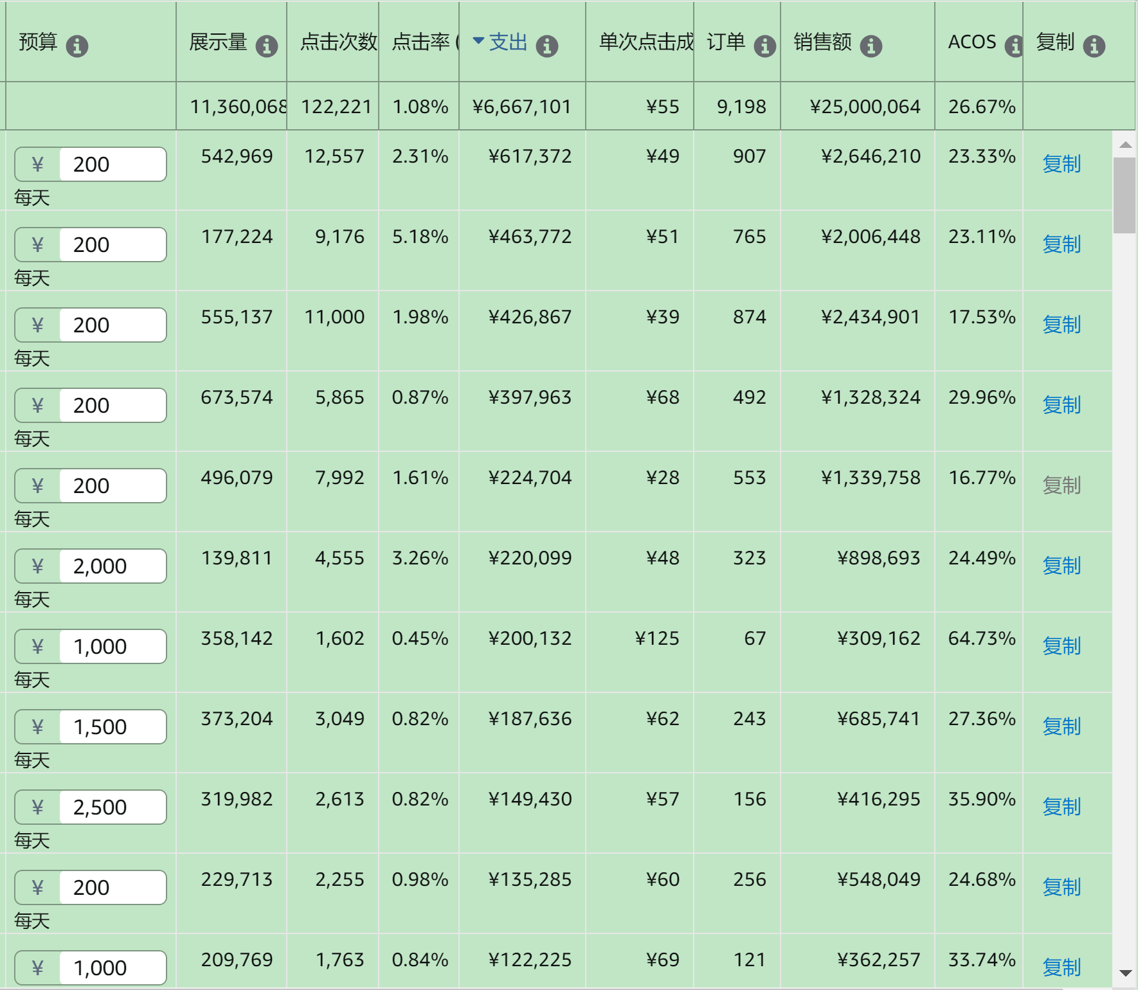
Task: Sort by the 单次点击成本 column header
Action: (x=646, y=42)
